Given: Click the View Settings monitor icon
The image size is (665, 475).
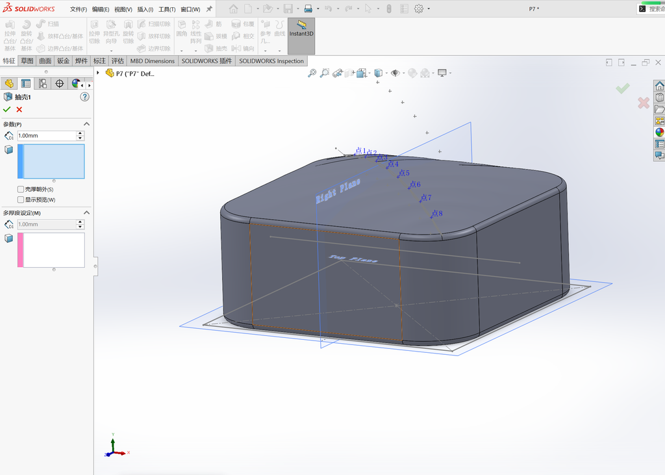Looking at the screenshot, I should pyautogui.click(x=442, y=73).
